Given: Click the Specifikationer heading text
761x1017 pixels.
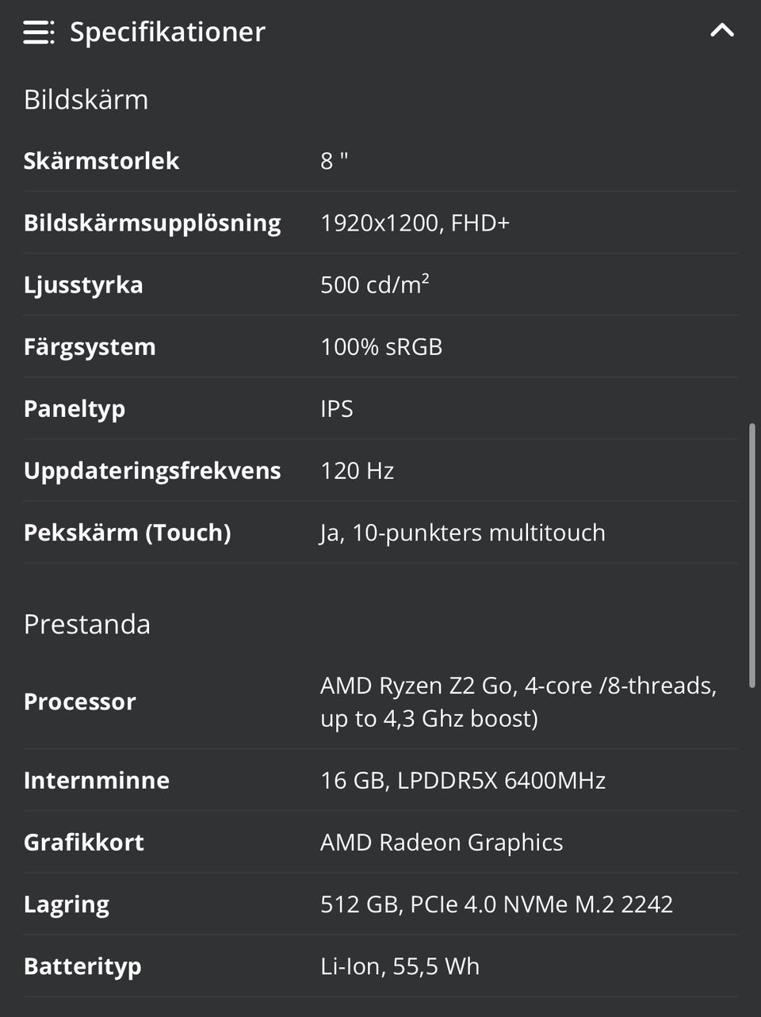Looking at the screenshot, I should pos(167,32).
